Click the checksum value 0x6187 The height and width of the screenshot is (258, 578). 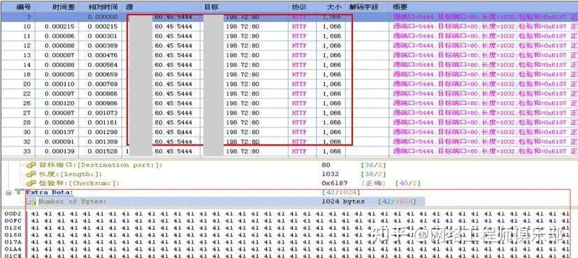pyautogui.click(x=334, y=183)
